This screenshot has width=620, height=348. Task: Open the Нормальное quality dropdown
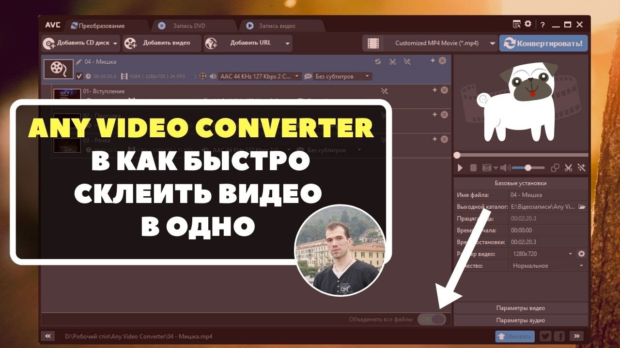pyautogui.click(x=548, y=266)
